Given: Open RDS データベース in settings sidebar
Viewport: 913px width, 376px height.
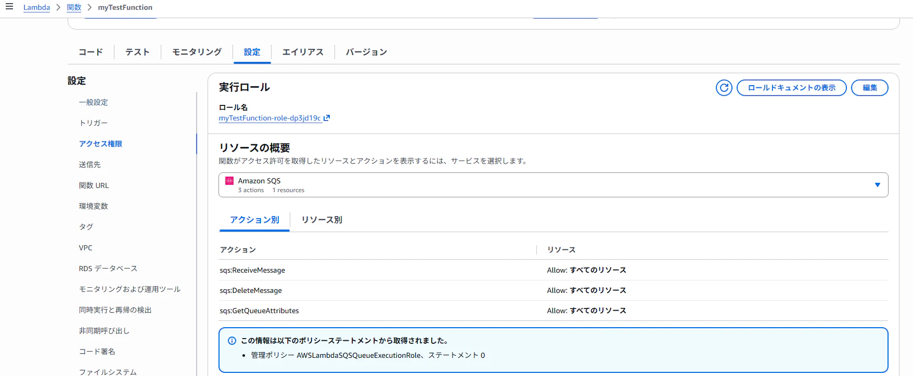Looking at the screenshot, I should coord(108,268).
